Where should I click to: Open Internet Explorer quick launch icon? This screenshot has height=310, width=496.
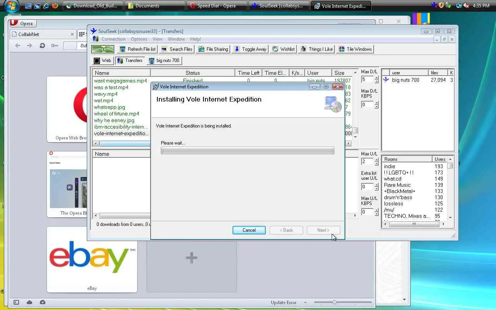click(x=46, y=6)
